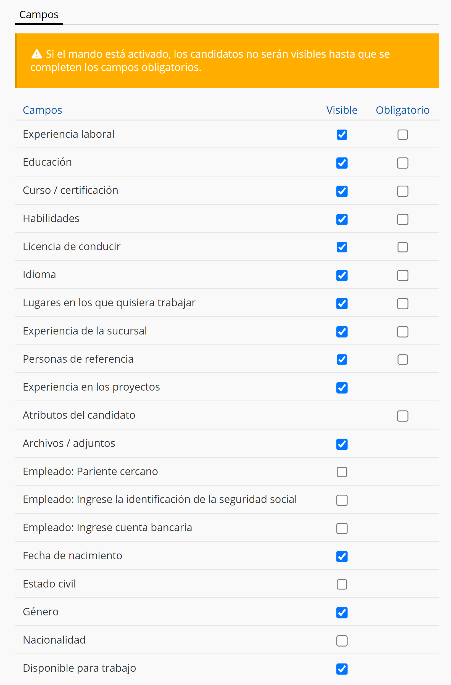Toggle Visible for Lugares en los que quisiera trabajar
Image resolution: width=451 pixels, height=685 pixels.
tap(342, 304)
